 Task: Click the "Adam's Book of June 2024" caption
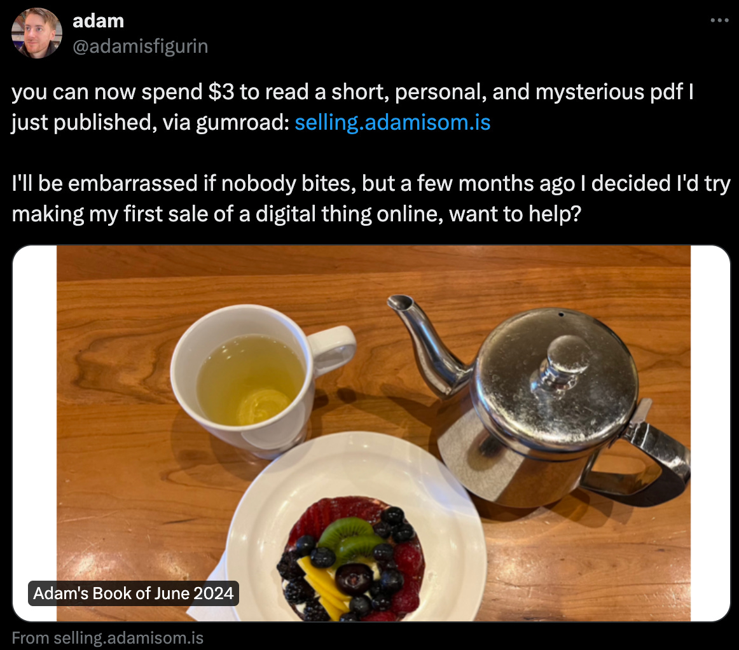pyautogui.click(x=134, y=593)
